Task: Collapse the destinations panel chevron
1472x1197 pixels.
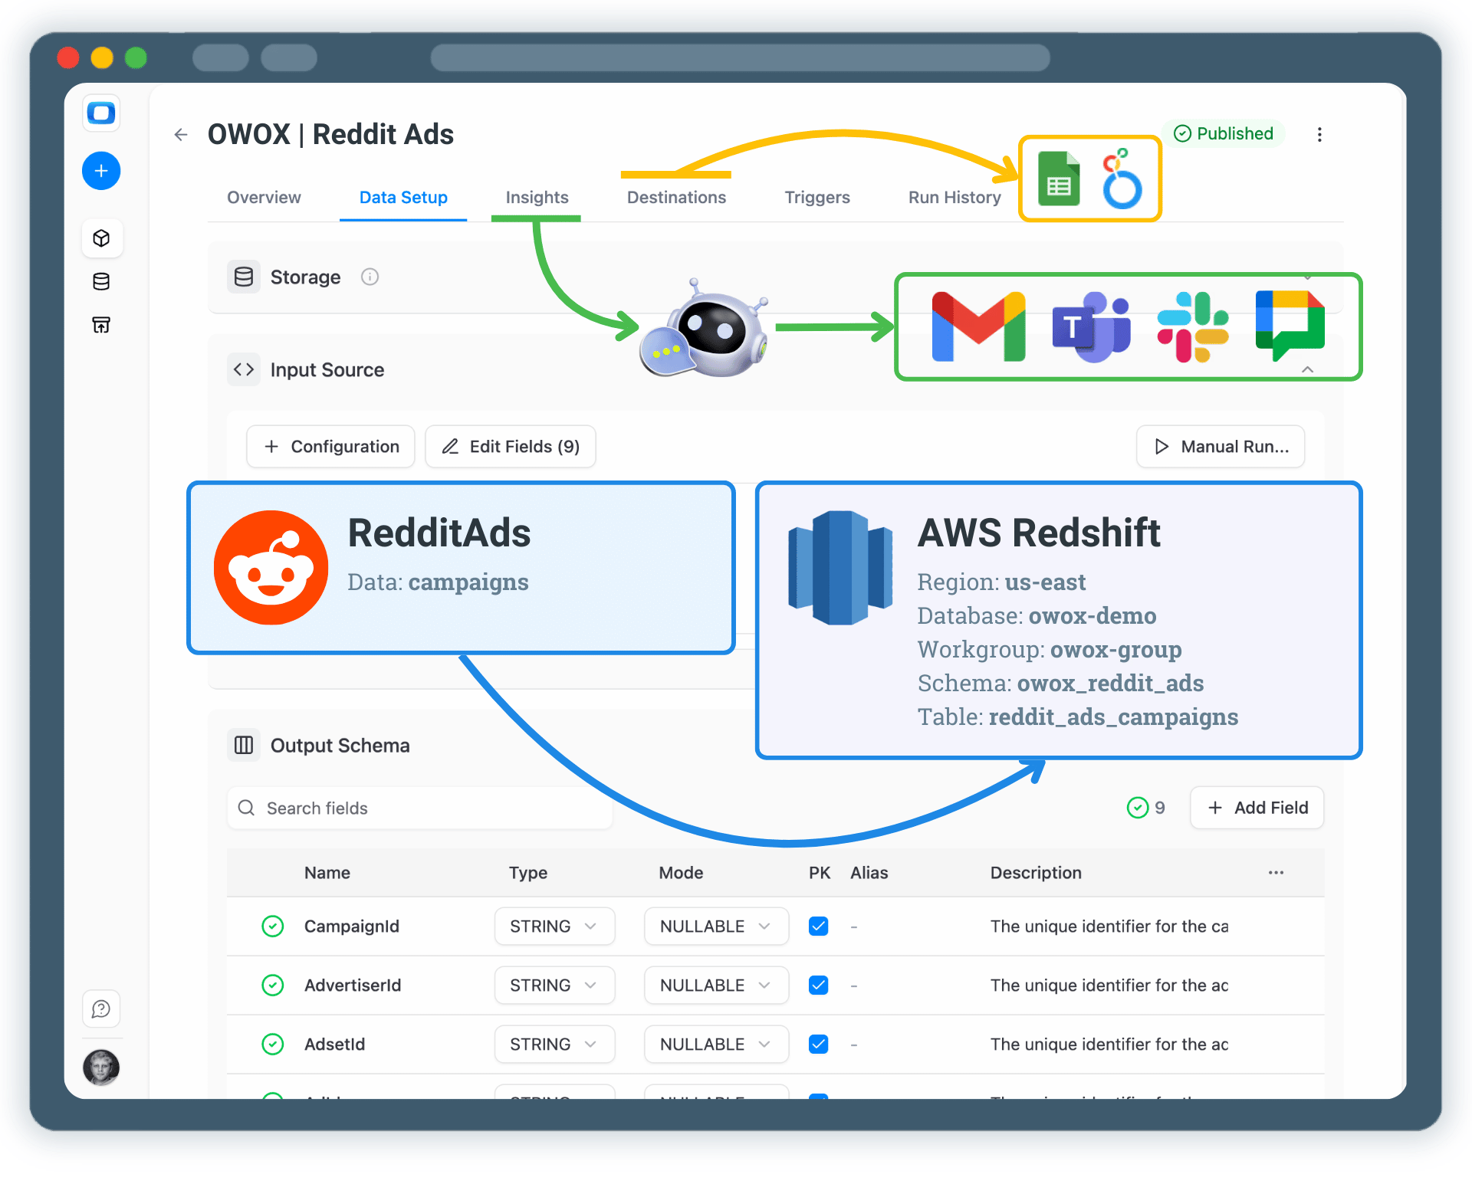Action: click(x=1307, y=369)
